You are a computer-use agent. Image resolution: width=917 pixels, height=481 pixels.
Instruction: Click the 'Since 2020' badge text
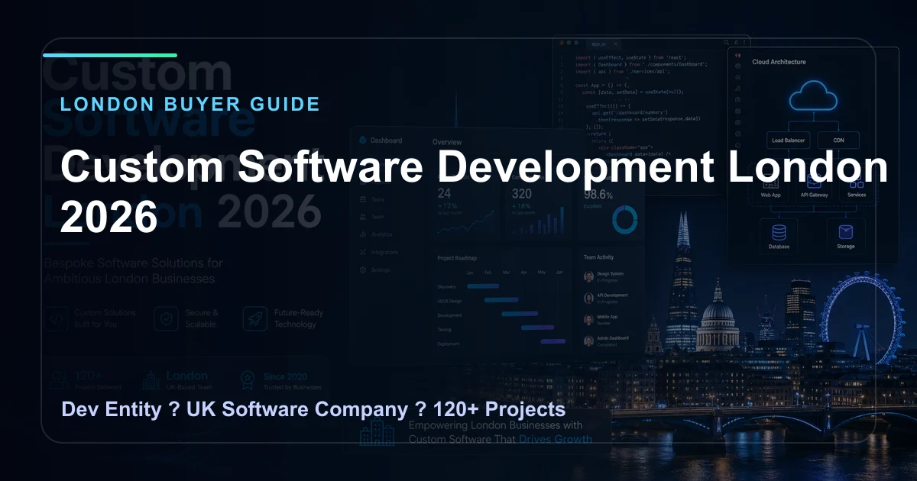coord(284,376)
